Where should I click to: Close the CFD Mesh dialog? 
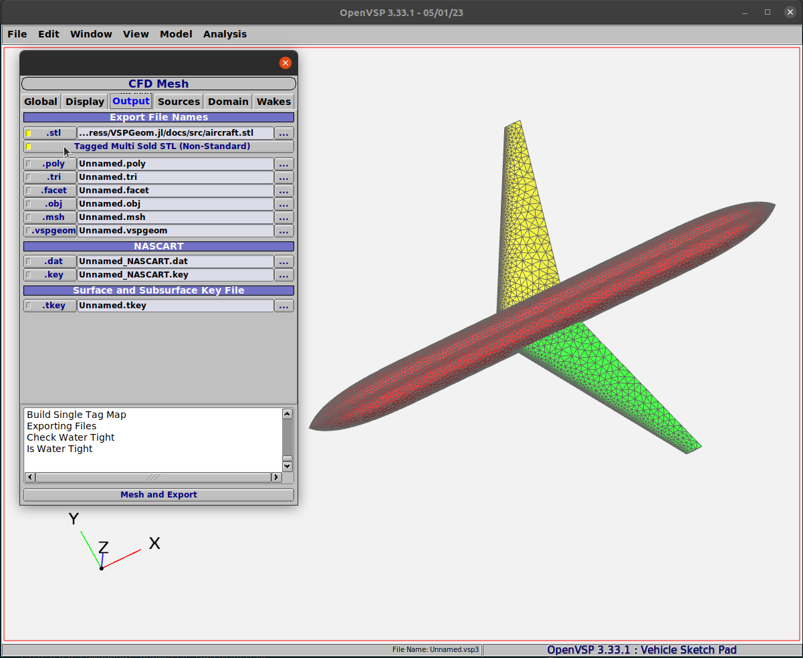click(x=285, y=63)
